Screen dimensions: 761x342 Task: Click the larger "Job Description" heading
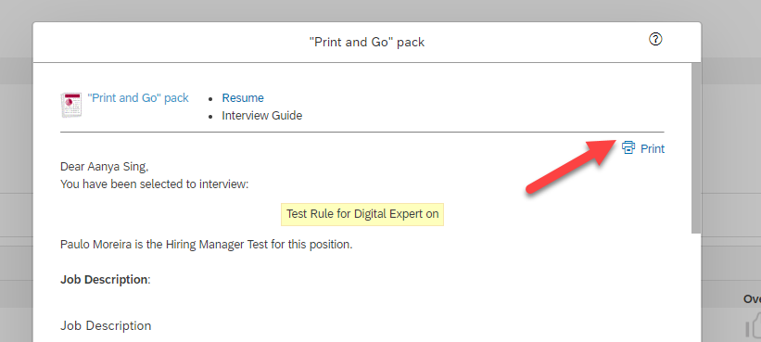(x=106, y=325)
